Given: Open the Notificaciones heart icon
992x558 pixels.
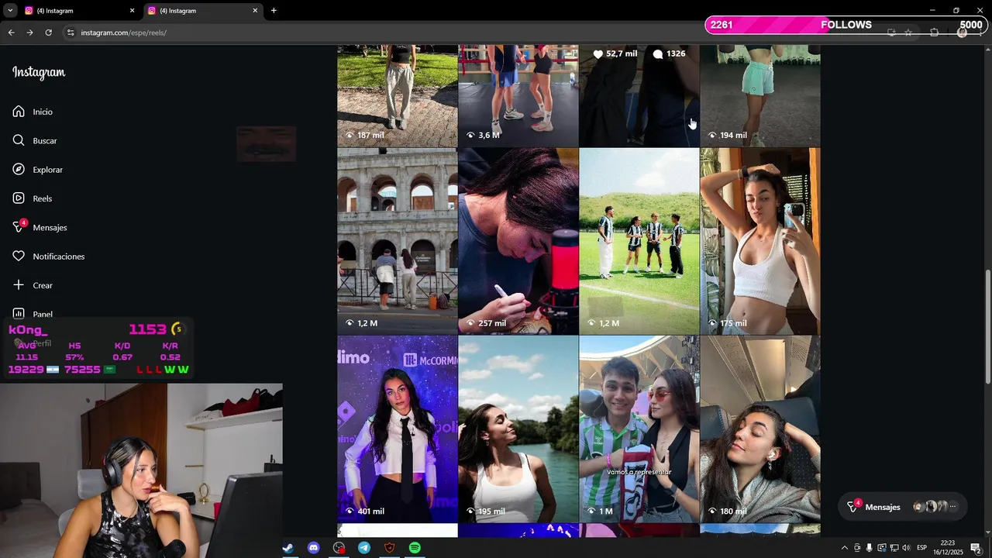Looking at the screenshot, I should point(19,256).
